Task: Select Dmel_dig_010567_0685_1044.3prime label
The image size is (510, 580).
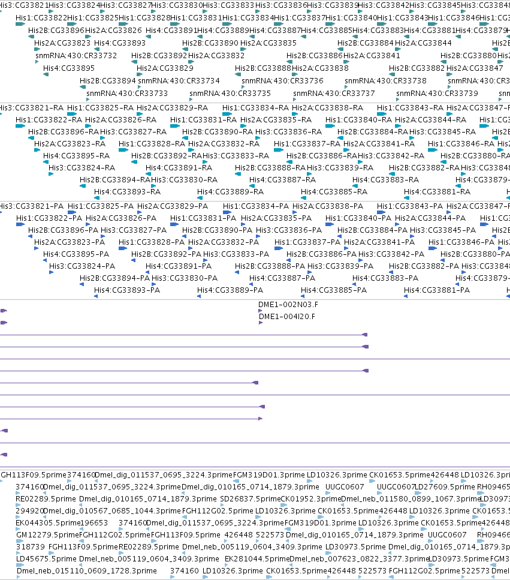Action: pos(112,511)
